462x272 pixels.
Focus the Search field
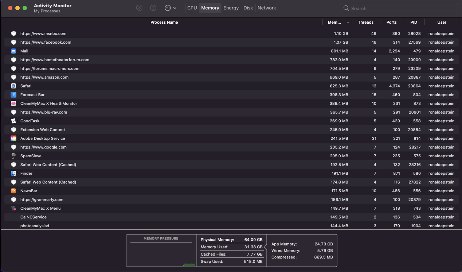pos(399,8)
